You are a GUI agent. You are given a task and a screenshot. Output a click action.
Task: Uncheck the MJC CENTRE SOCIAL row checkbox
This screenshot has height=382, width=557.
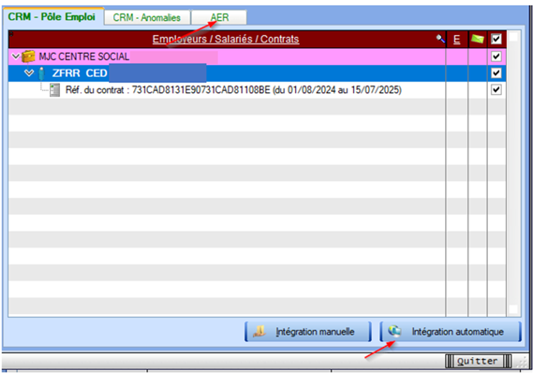pyautogui.click(x=496, y=56)
